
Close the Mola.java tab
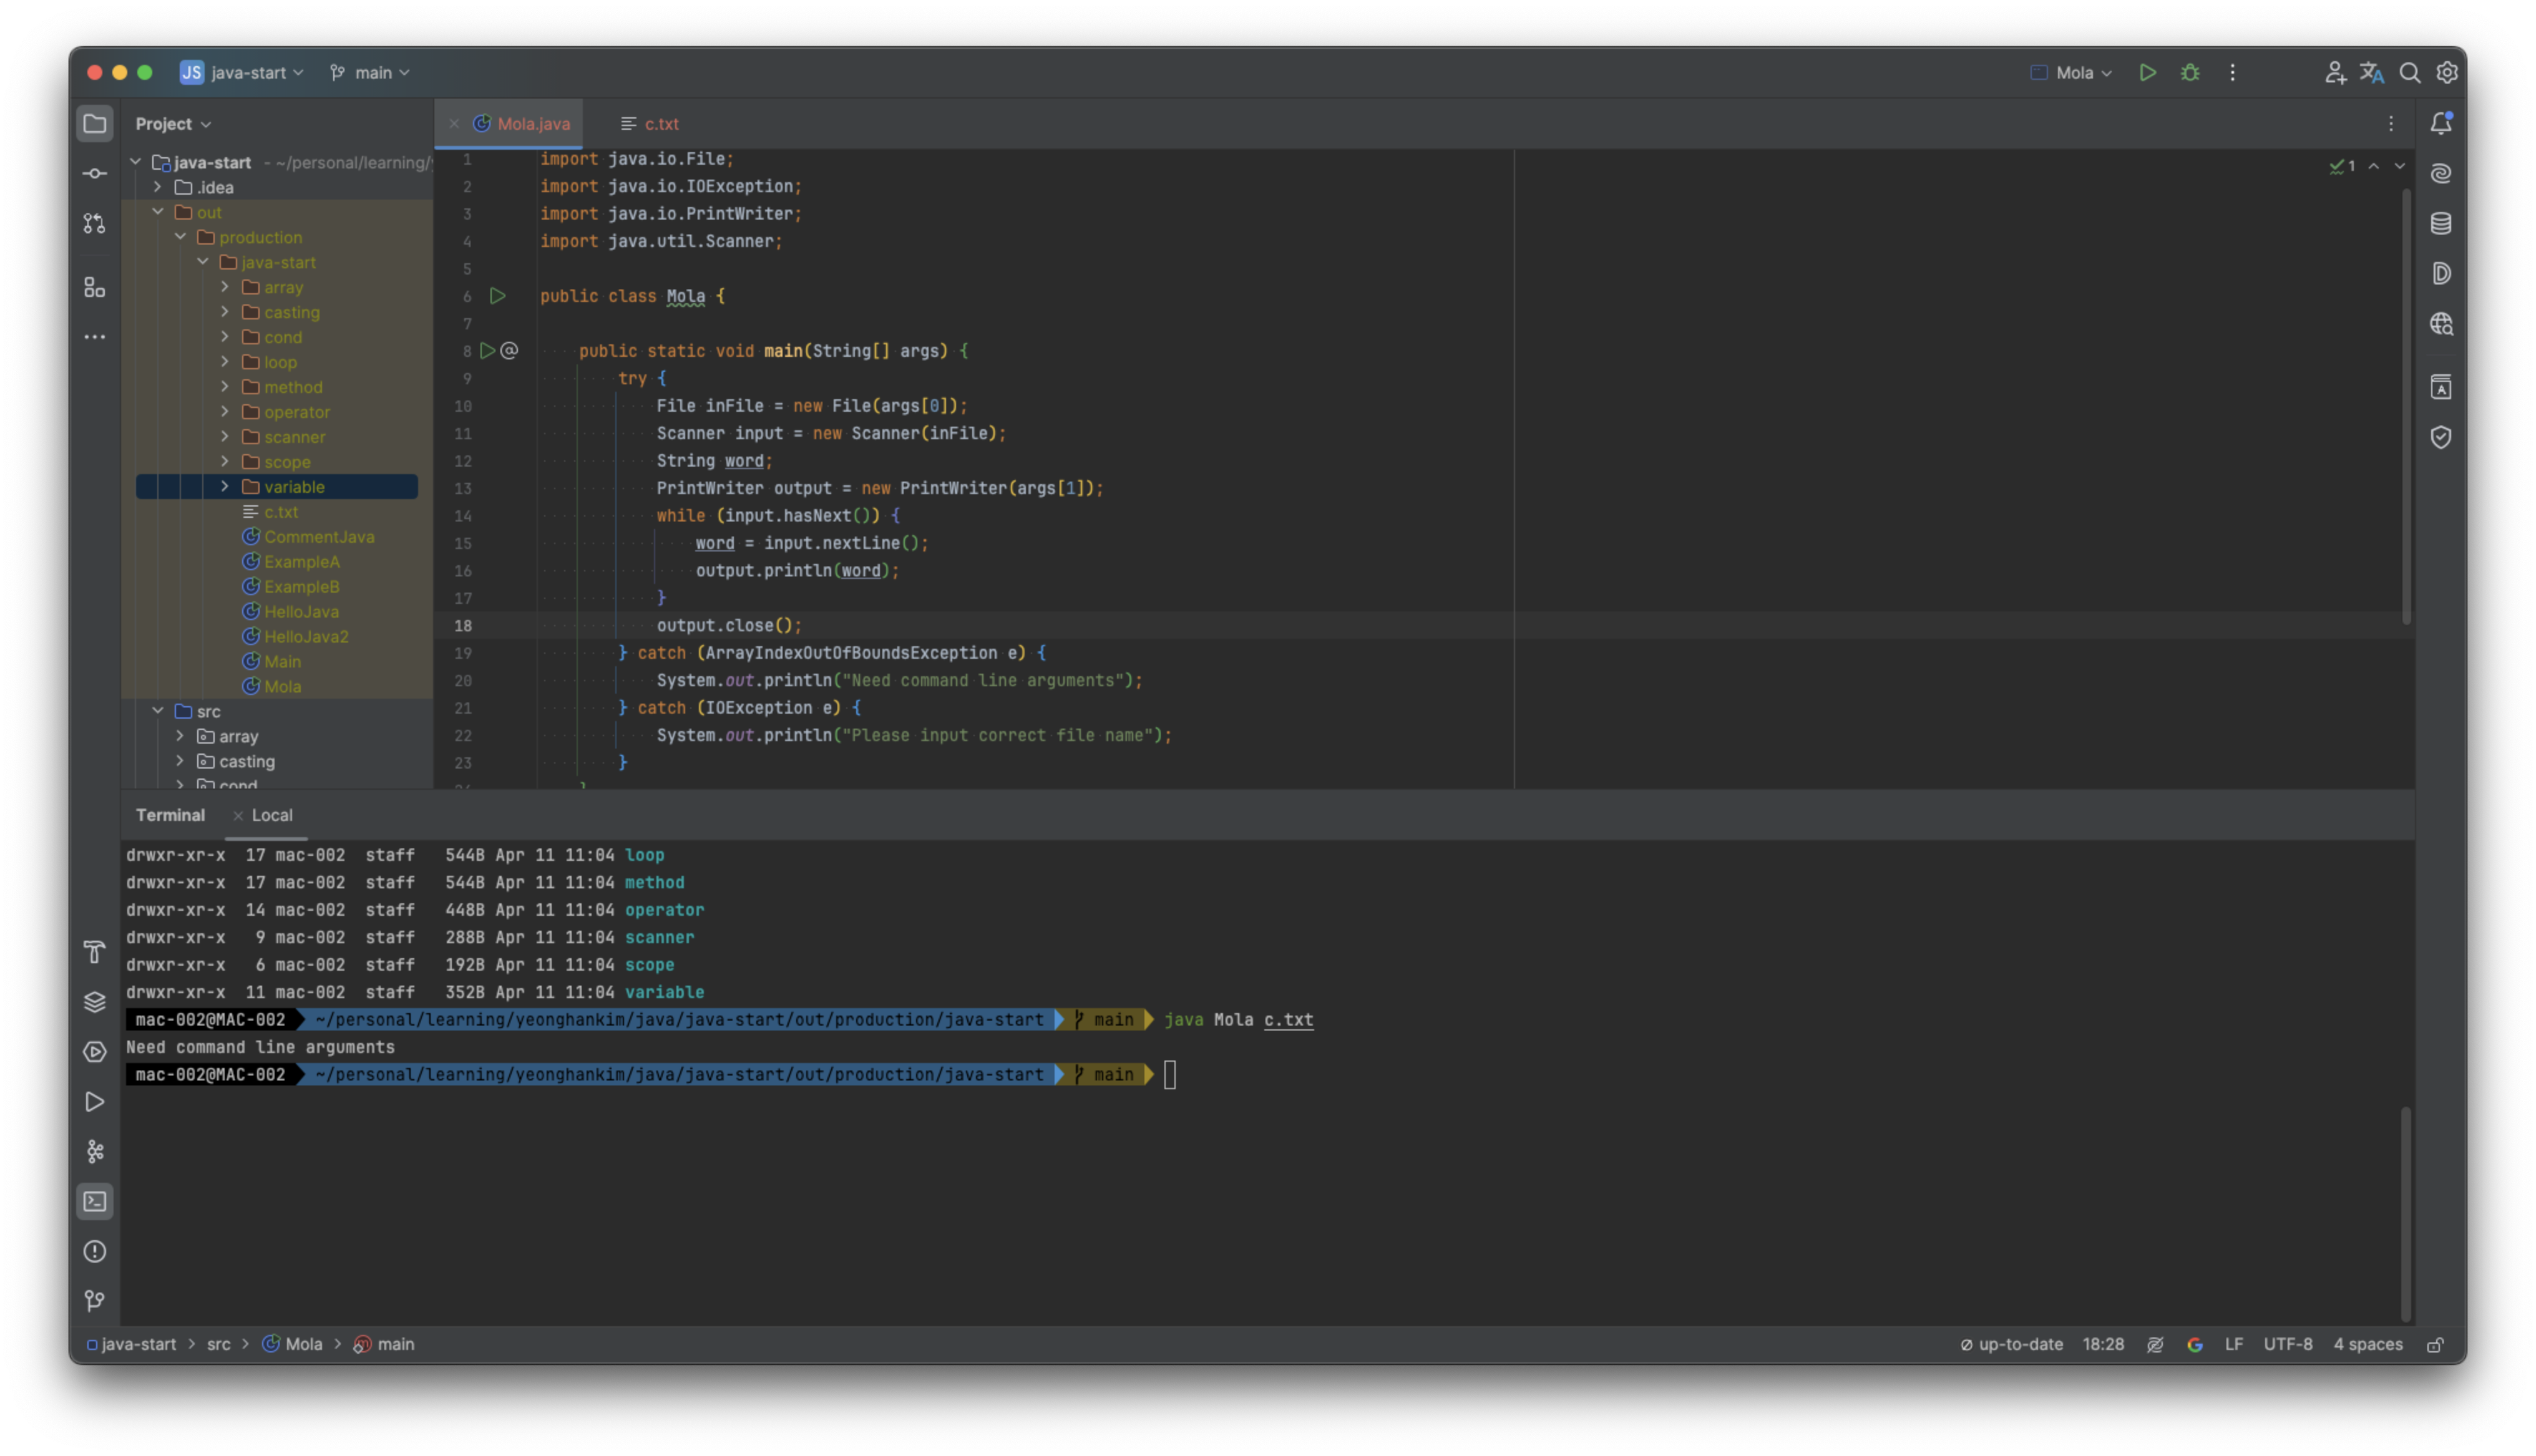click(454, 124)
